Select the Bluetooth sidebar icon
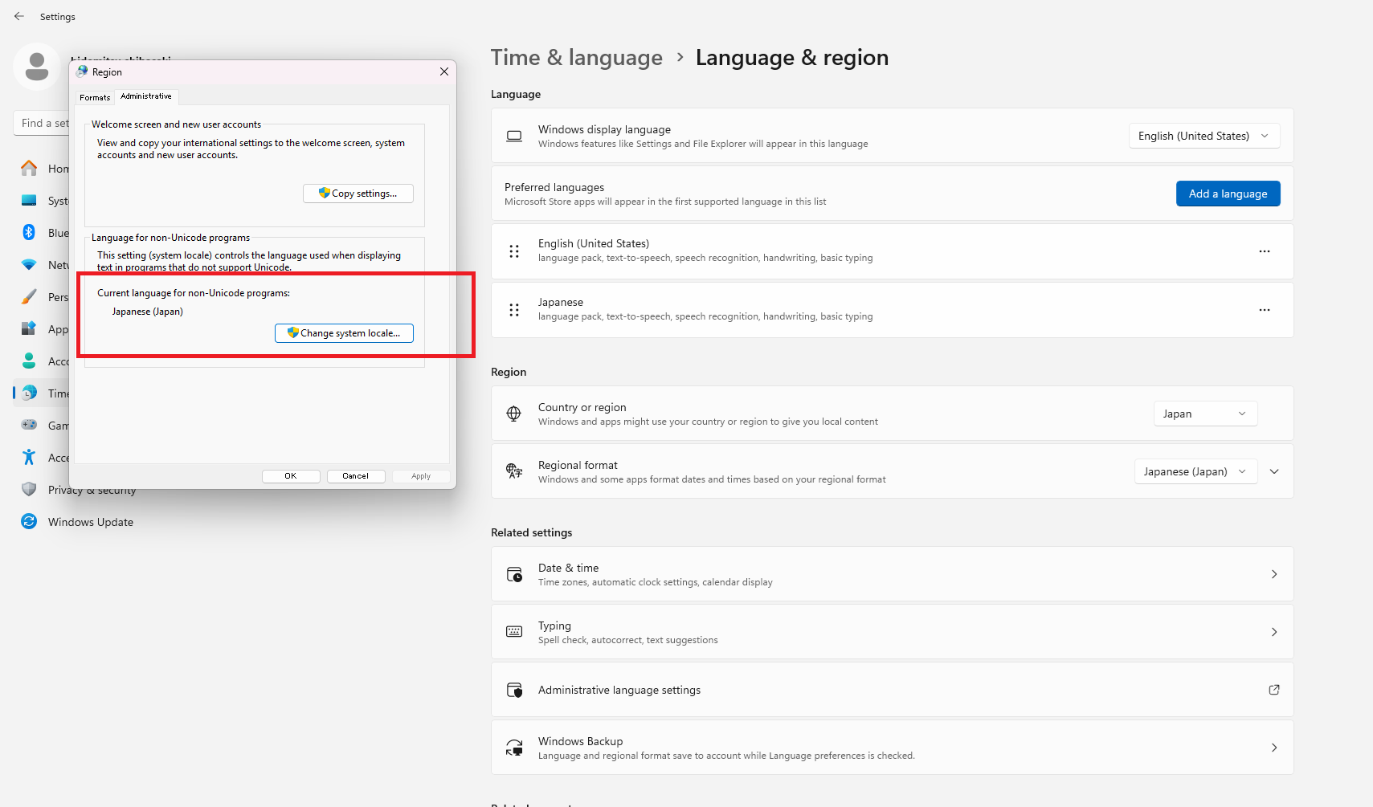This screenshot has width=1373, height=807. [29, 233]
